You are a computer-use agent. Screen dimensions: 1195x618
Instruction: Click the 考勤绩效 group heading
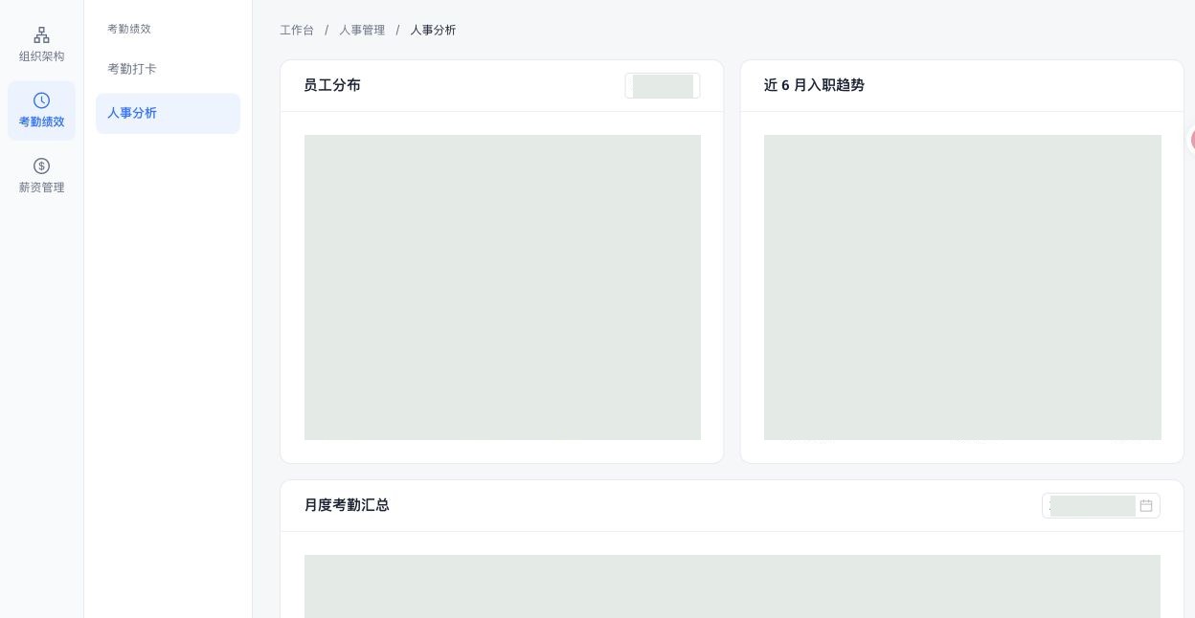coord(129,29)
